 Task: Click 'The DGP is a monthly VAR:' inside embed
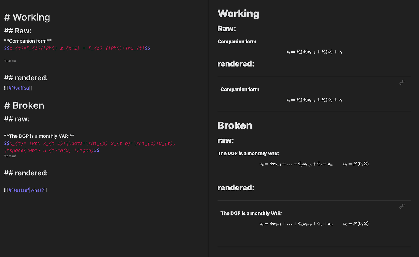click(x=251, y=213)
